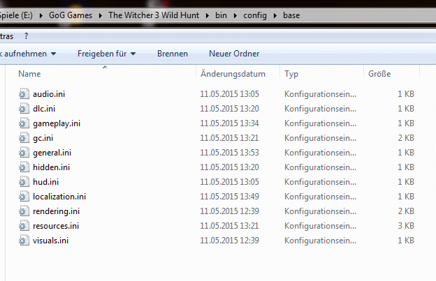Image resolution: width=436 pixels, height=281 pixels.
Task: Select the rendering.ini file name
Action: (56, 211)
